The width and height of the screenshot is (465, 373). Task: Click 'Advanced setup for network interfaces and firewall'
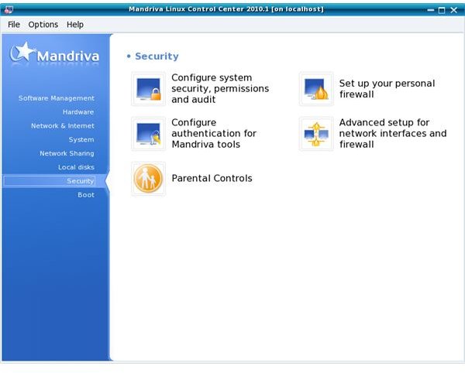[x=393, y=133]
